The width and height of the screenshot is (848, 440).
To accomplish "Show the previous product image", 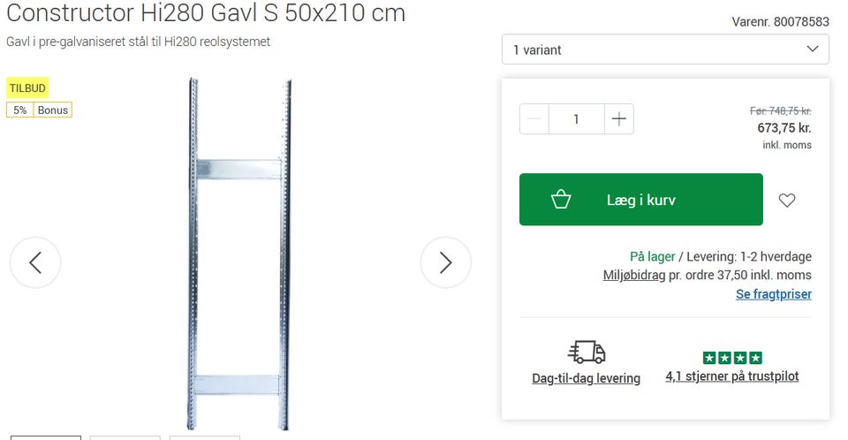I will point(35,262).
